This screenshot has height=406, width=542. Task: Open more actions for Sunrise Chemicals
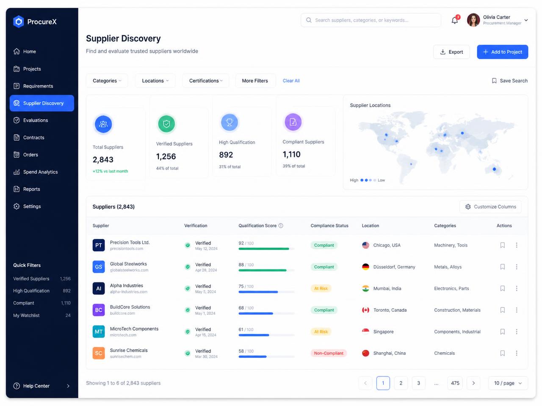click(x=517, y=353)
